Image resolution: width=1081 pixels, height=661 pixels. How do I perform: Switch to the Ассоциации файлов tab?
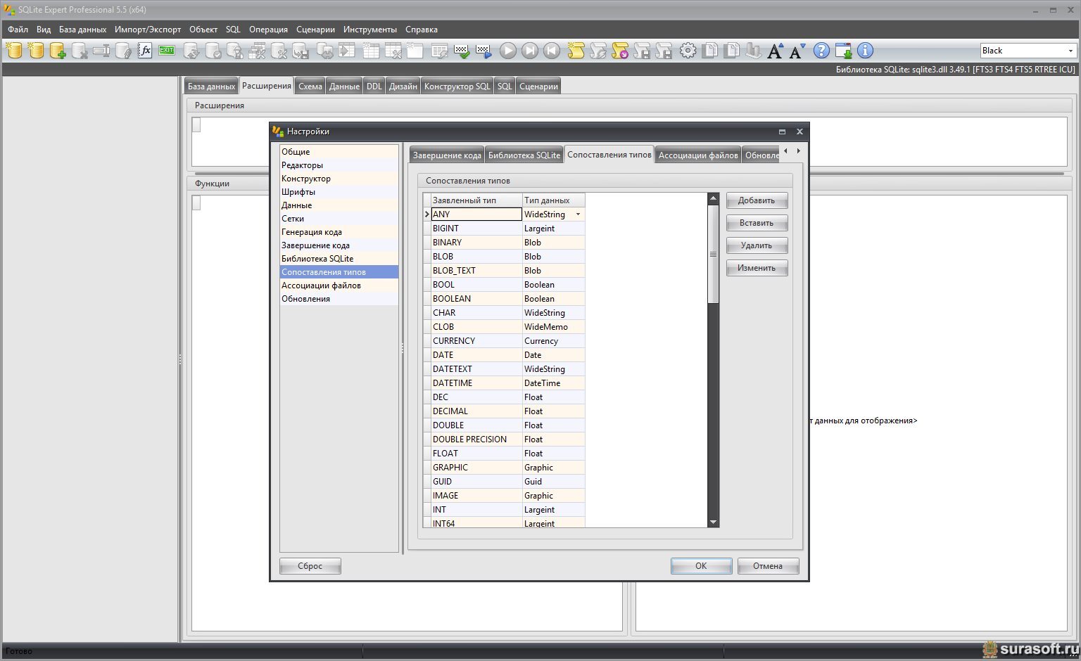697,155
